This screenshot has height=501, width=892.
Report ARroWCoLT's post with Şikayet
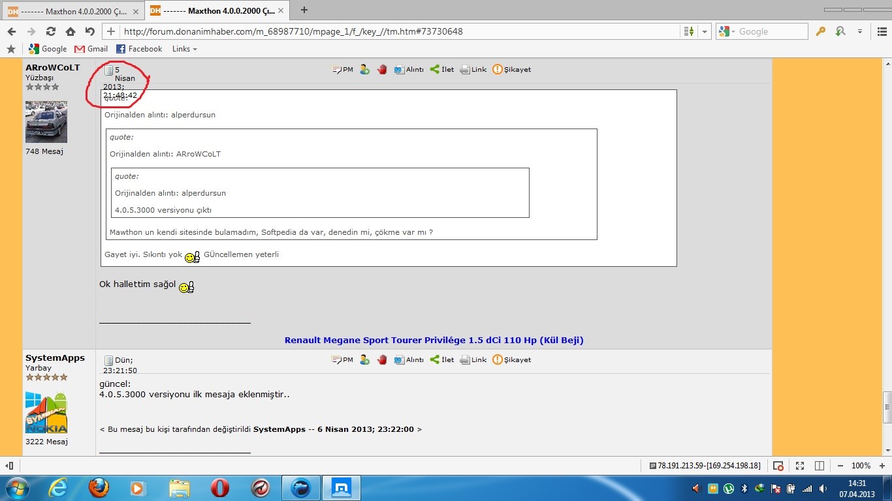click(x=511, y=69)
